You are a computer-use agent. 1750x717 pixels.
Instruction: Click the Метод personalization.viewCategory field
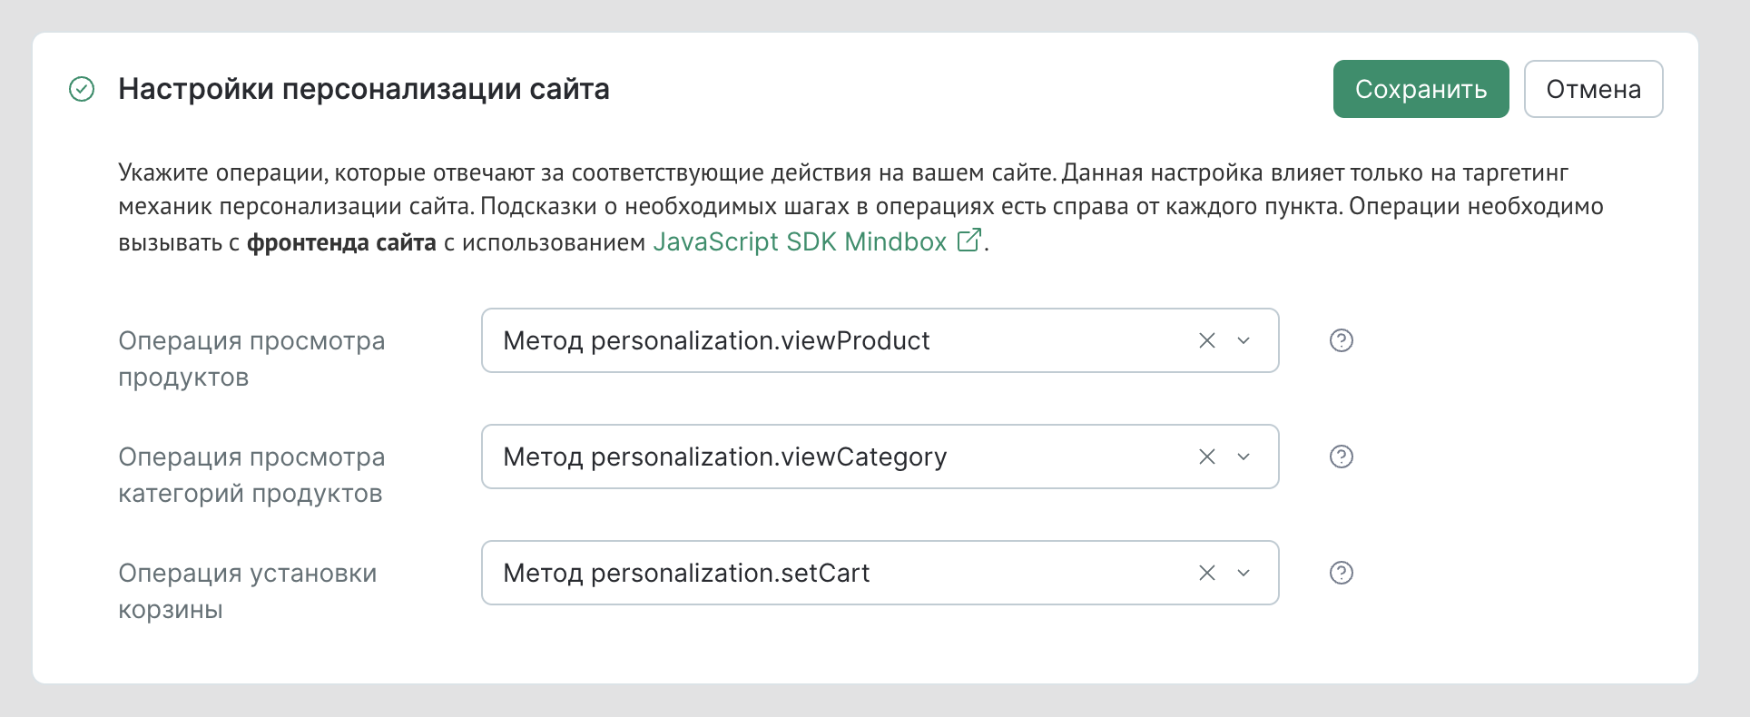pyautogui.click(x=880, y=457)
